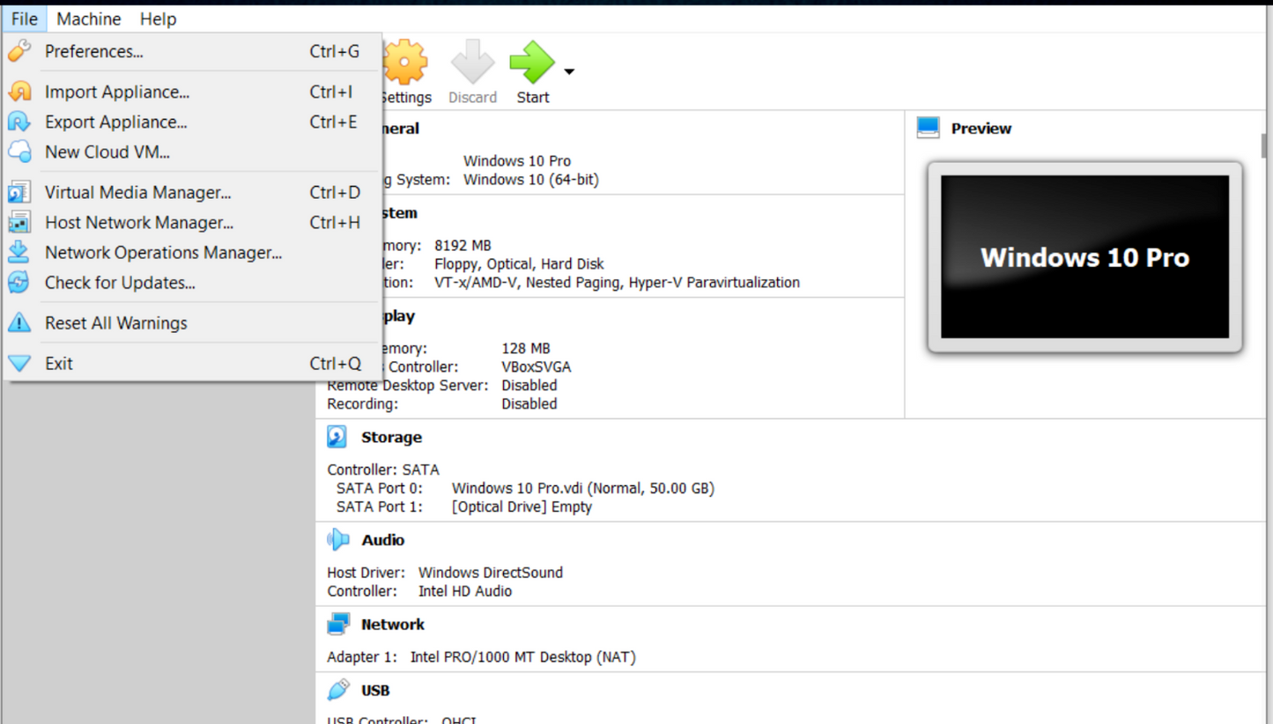Select Reset All Warnings
The image size is (1273, 724).
[116, 322]
